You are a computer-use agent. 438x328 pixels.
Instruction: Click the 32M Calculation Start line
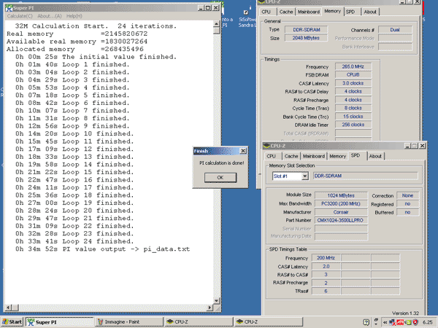point(96,26)
